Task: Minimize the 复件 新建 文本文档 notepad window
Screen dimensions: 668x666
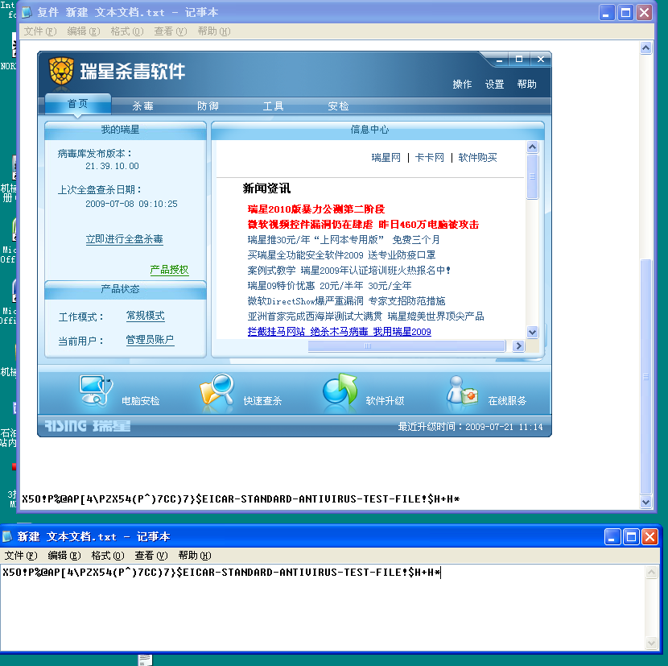Action: point(607,13)
